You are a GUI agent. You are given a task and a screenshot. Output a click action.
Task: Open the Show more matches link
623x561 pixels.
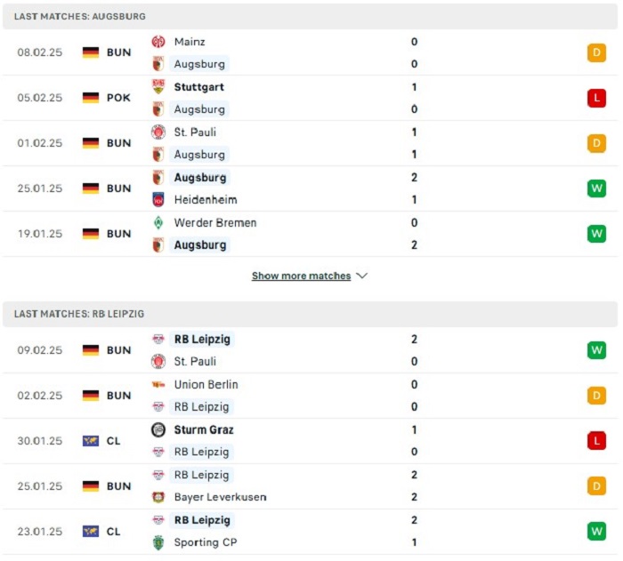(301, 276)
